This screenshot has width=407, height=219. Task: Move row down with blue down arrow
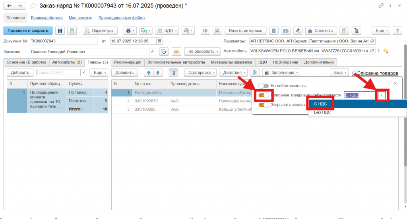point(158,73)
